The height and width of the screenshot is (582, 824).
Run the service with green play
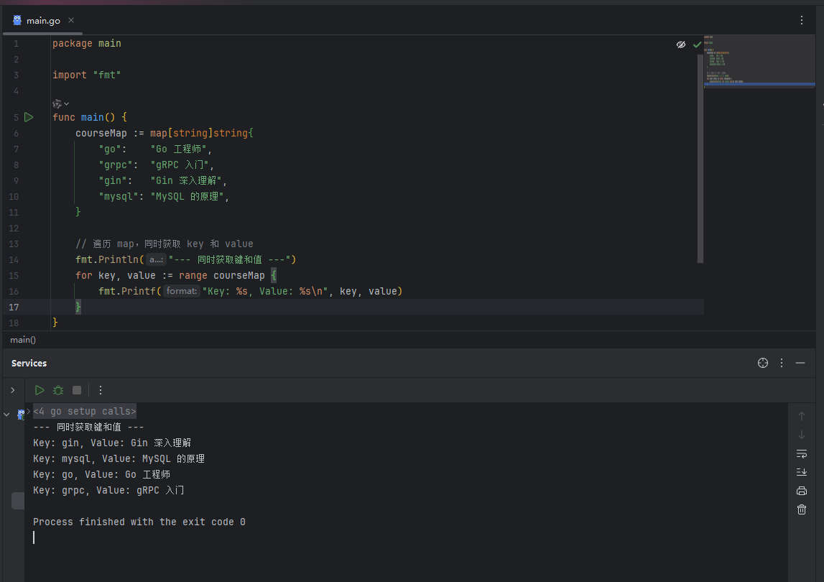(x=40, y=390)
